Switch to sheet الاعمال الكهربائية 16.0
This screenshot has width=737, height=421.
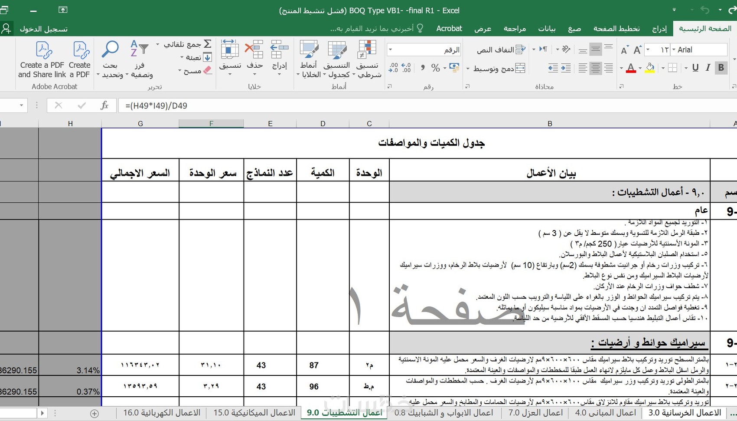tap(161, 413)
